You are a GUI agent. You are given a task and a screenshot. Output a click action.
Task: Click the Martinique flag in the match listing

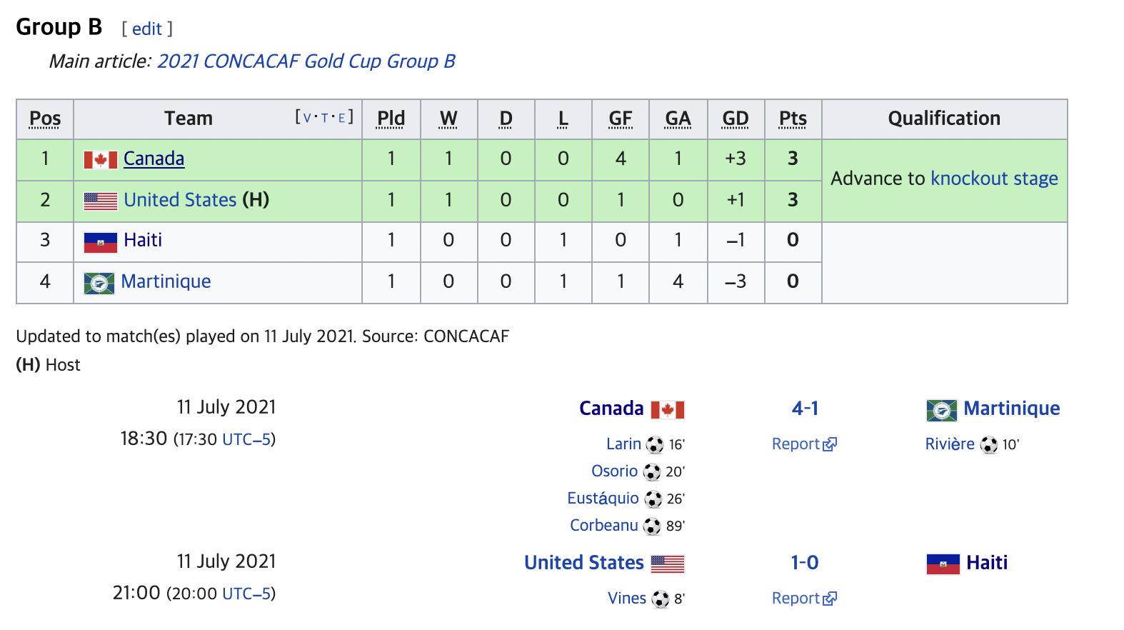coord(942,411)
